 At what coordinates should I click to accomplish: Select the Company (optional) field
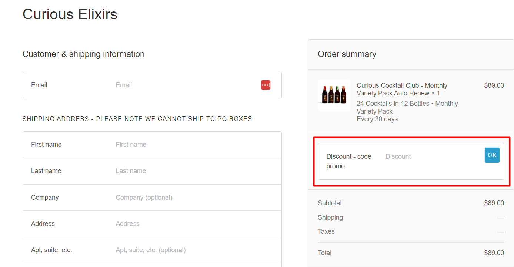click(152, 197)
